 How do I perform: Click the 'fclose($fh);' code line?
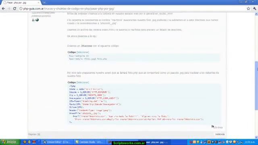pyautogui.click(x=76, y=107)
